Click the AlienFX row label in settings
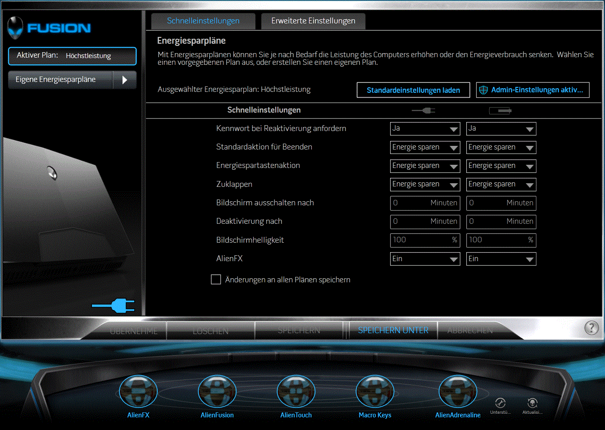 229,258
